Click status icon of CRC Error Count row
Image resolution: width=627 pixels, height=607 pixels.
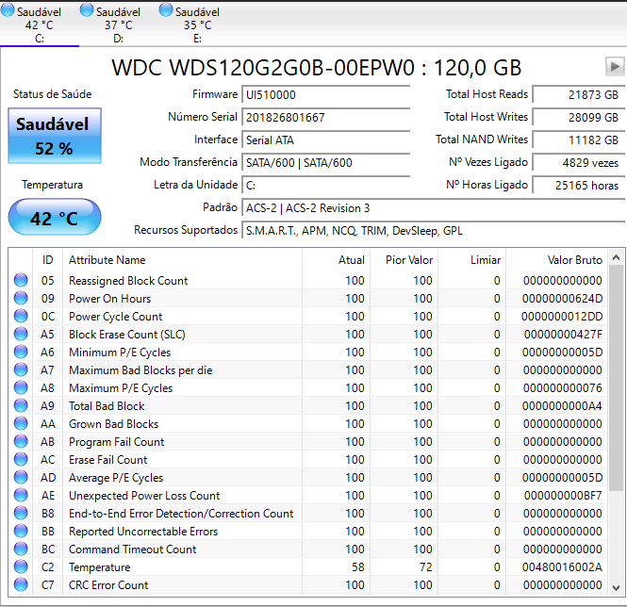[x=21, y=585]
